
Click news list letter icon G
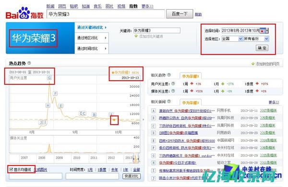pos(154,156)
